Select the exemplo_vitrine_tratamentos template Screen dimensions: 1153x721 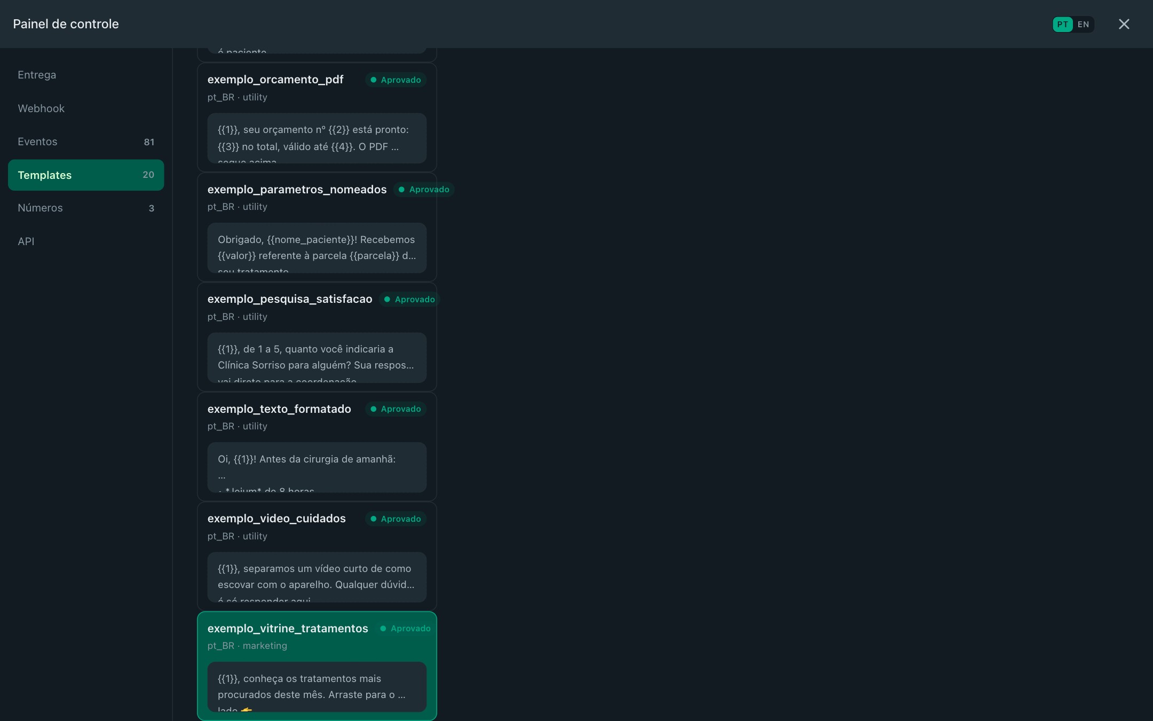pos(317,666)
